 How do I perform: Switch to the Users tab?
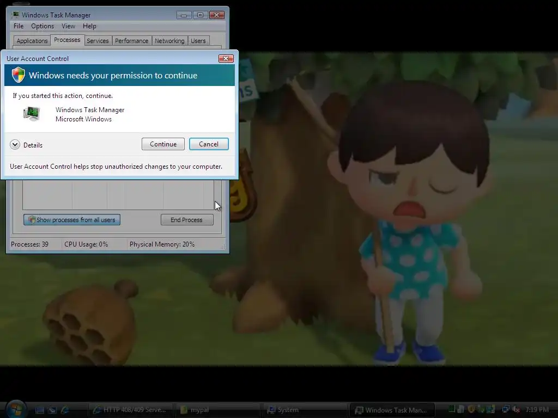pyautogui.click(x=198, y=40)
